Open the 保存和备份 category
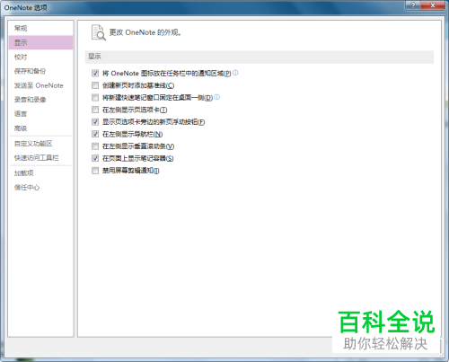Image resolution: width=449 pixels, height=362 pixels. point(40,71)
